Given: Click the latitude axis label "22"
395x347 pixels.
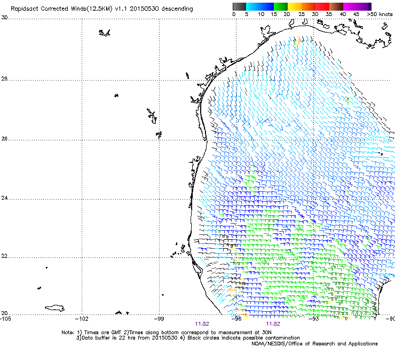Looking at the screenshot, I should point(4,256).
